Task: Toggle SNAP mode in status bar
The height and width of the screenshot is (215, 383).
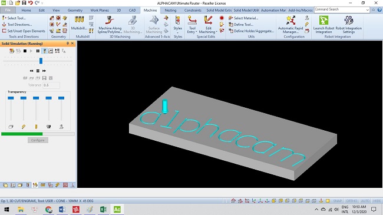Action: click(x=338, y=201)
